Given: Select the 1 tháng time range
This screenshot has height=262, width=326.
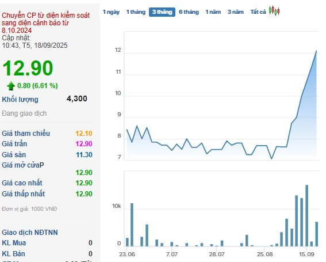Looking at the screenshot, I should click(x=136, y=12).
